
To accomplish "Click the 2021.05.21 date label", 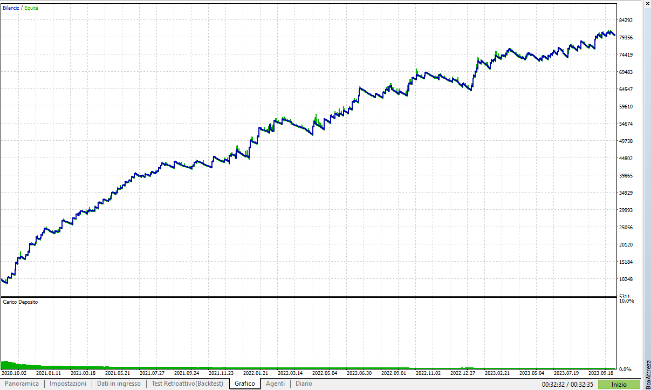I will 118,373.
